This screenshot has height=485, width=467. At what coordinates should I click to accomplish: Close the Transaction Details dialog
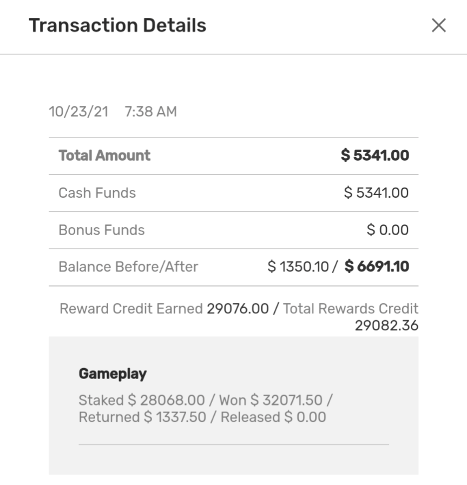438,25
